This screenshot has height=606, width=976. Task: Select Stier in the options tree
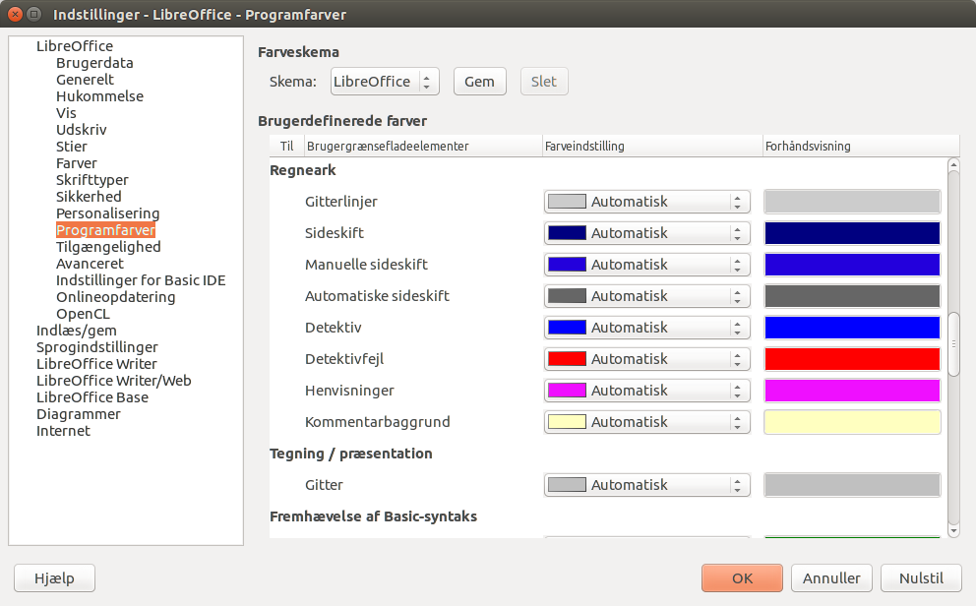coord(72,147)
